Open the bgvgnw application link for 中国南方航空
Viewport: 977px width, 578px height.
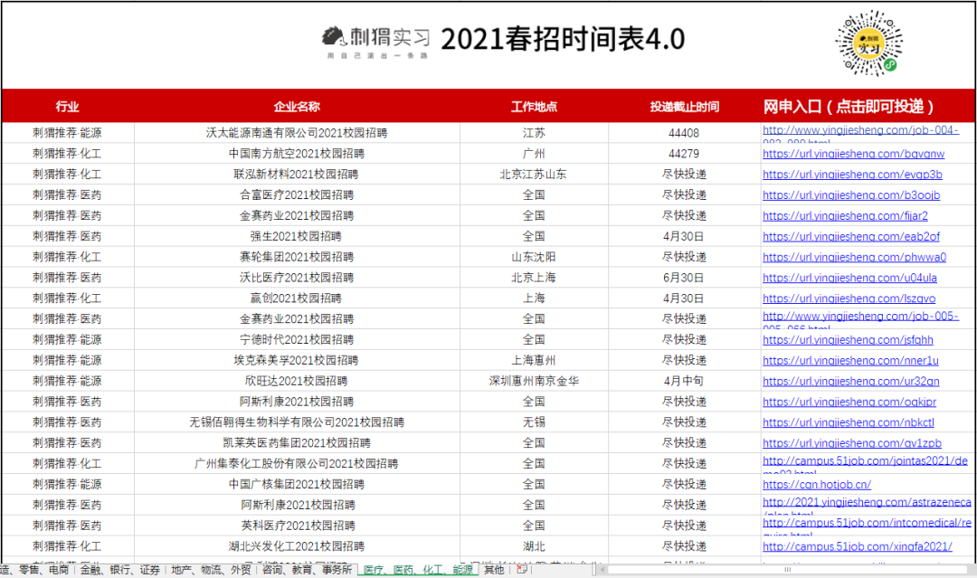click(x=853, y=154)
